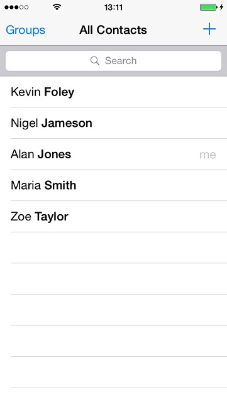Tap the All Contacts title
This screenshot has width=227, height=402.
click(x=113, y=30)
